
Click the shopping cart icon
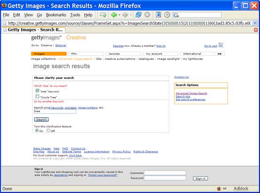[221, 45]
